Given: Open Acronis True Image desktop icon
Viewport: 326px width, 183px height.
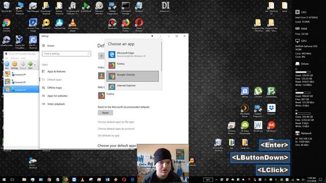Looking at the screenshot, I should [33, 25].
